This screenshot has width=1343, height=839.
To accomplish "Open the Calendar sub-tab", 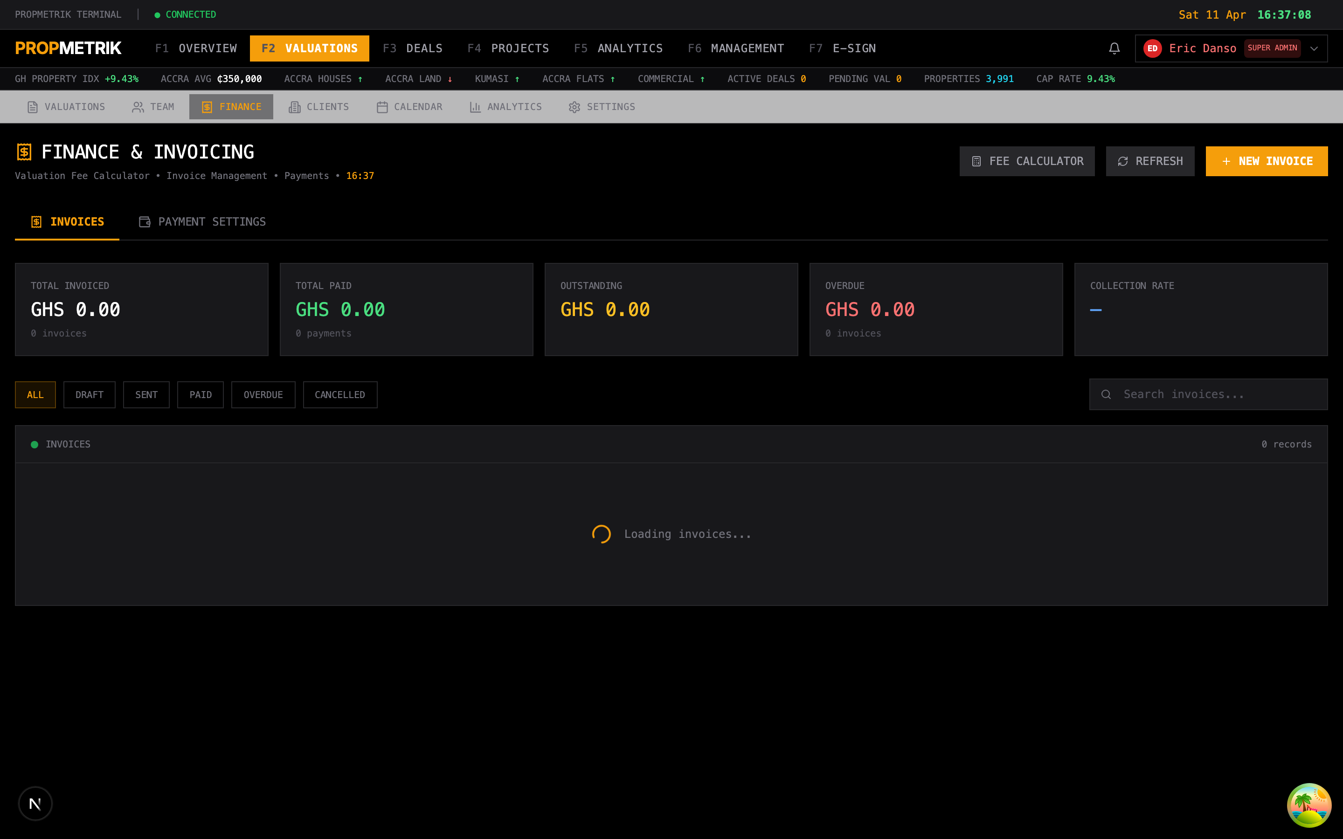I will (x=409, y=107).
